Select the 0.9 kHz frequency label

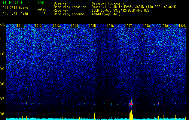pos(2,69)
